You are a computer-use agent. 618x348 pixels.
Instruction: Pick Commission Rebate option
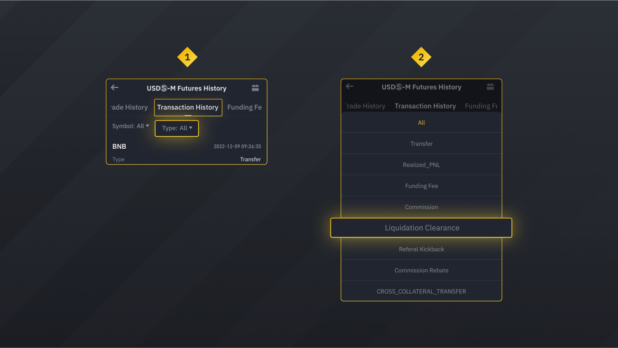421,270
